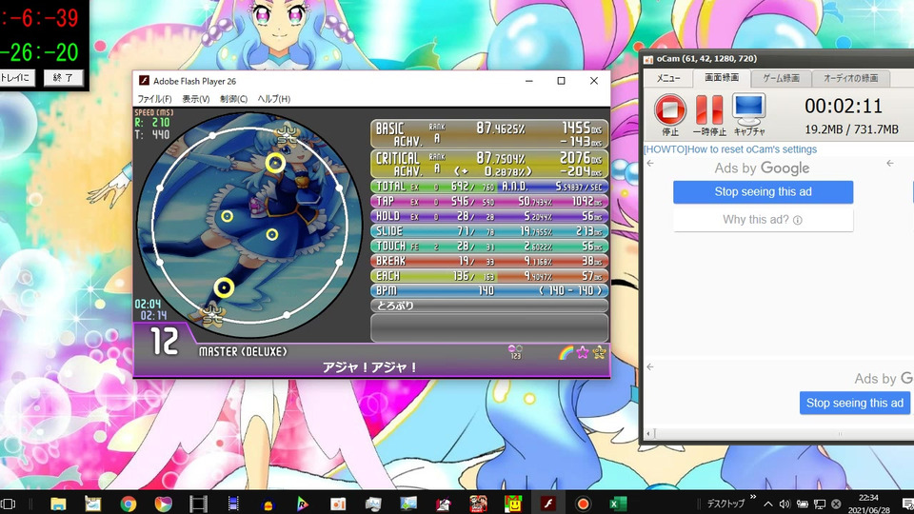Viewport: 914px width, 514px height.
Task: Click the pink star icon in the game footer
Action: (x=583, y=352)
